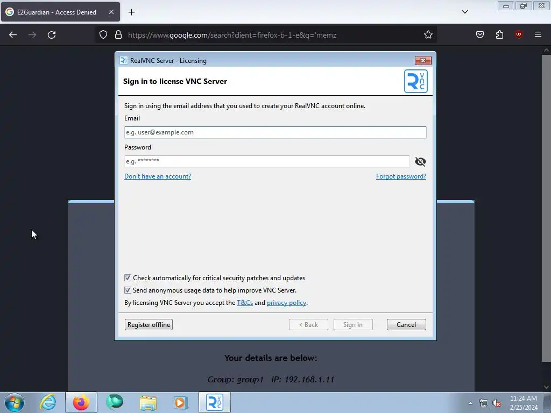Image resolution: width=551 pixels, height=413 pixels.
Task: Open the Forgot password link
Action: coord(401,176)
